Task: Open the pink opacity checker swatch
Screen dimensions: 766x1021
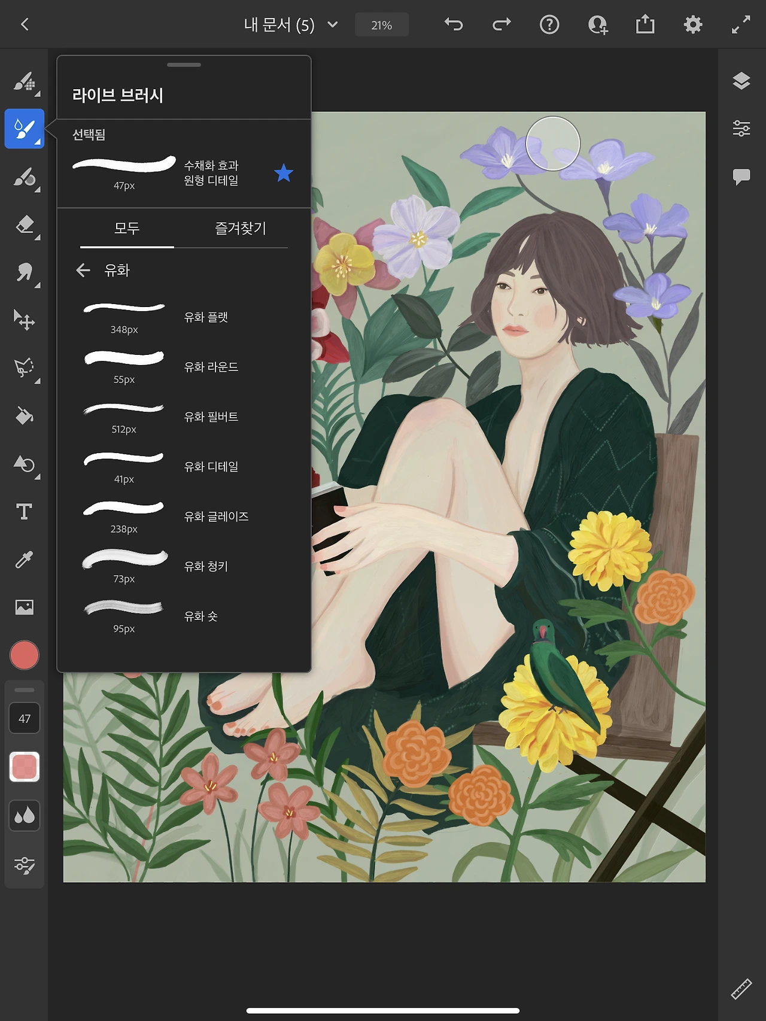Action: coord(25,767)
